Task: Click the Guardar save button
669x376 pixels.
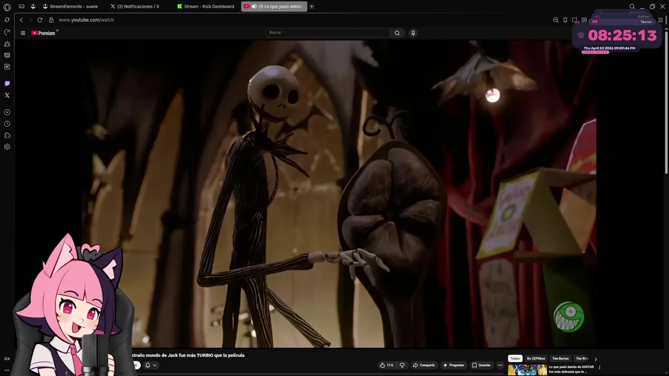Action: 481,365
